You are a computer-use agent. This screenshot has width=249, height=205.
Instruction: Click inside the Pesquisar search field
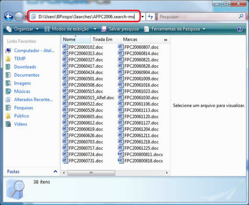coord(198,16)
